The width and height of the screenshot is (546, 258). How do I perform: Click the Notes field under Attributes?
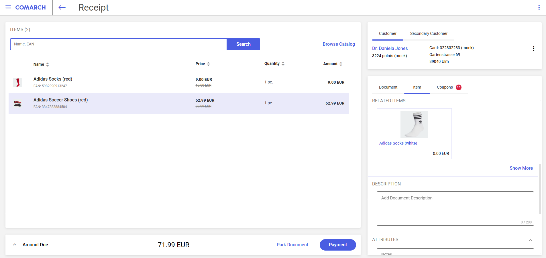(x=455, y=252)
